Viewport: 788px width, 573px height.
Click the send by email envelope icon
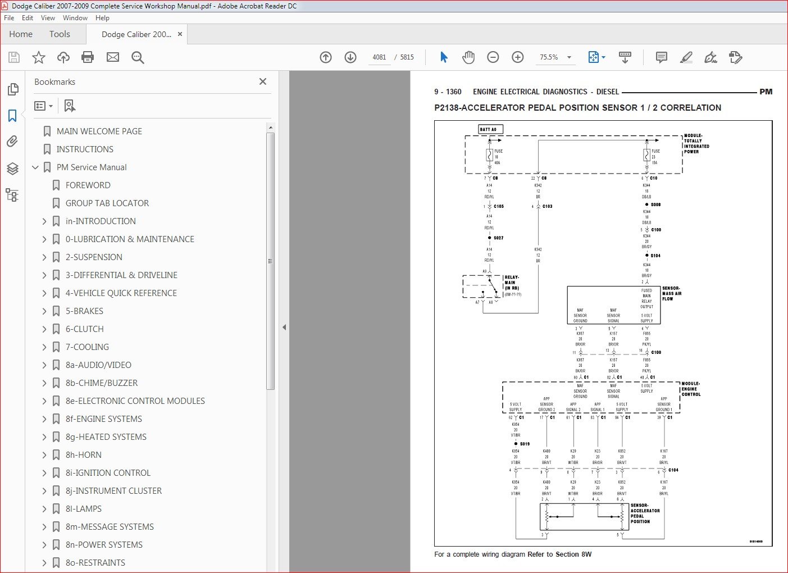113,57
